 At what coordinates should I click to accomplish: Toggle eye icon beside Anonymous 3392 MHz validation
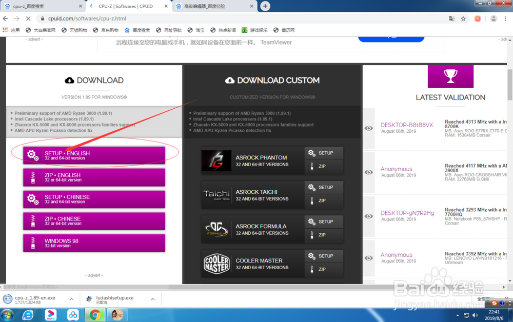369,258
